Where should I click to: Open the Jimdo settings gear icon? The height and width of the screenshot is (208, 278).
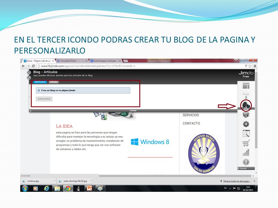[246, 124]
